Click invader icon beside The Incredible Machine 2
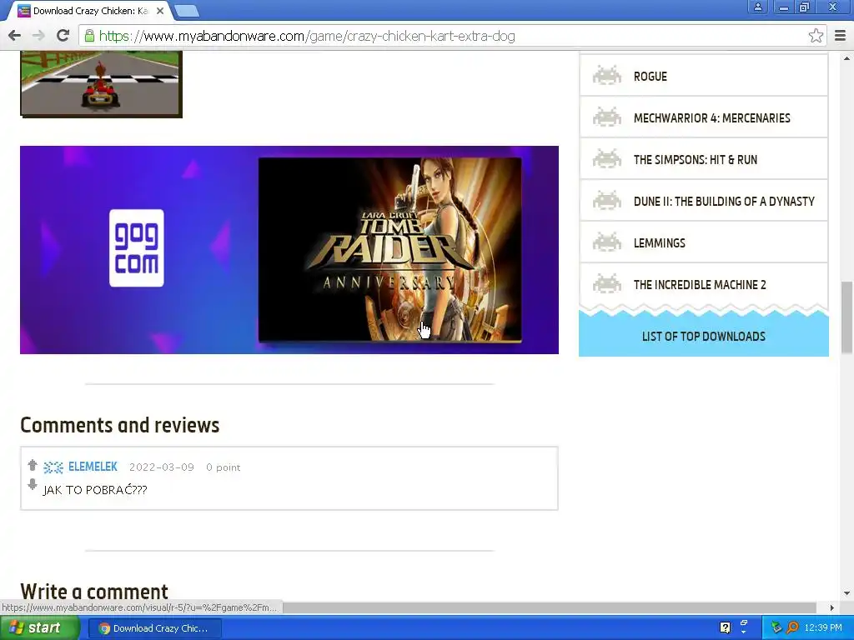 click(607, 284)
